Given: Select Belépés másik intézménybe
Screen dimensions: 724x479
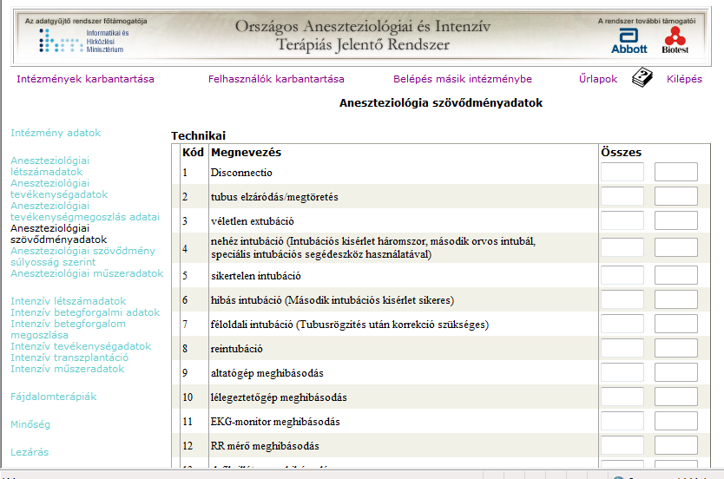Looking at the screenshot, I should (463, 79).
